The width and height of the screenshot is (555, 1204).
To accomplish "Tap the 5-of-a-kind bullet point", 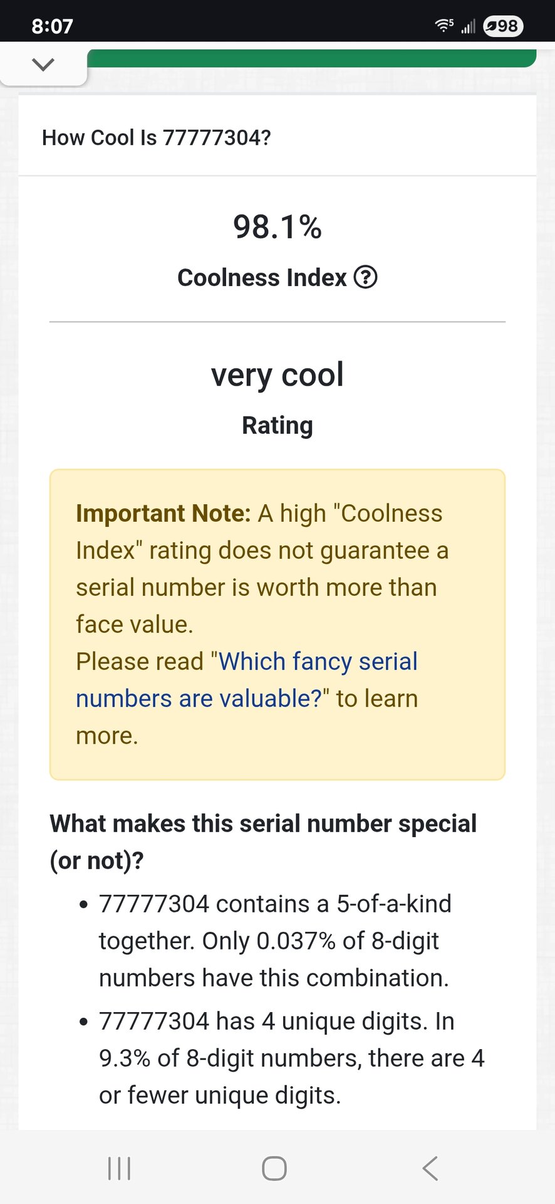I will pyautogui.click(x=275, y=941).
